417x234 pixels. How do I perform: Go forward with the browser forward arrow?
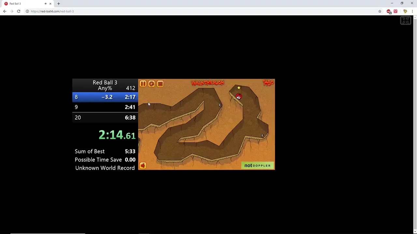[12, 11]
